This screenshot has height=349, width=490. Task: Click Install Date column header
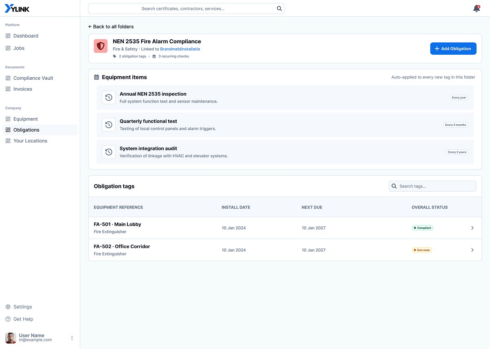(x=236, y=208)
